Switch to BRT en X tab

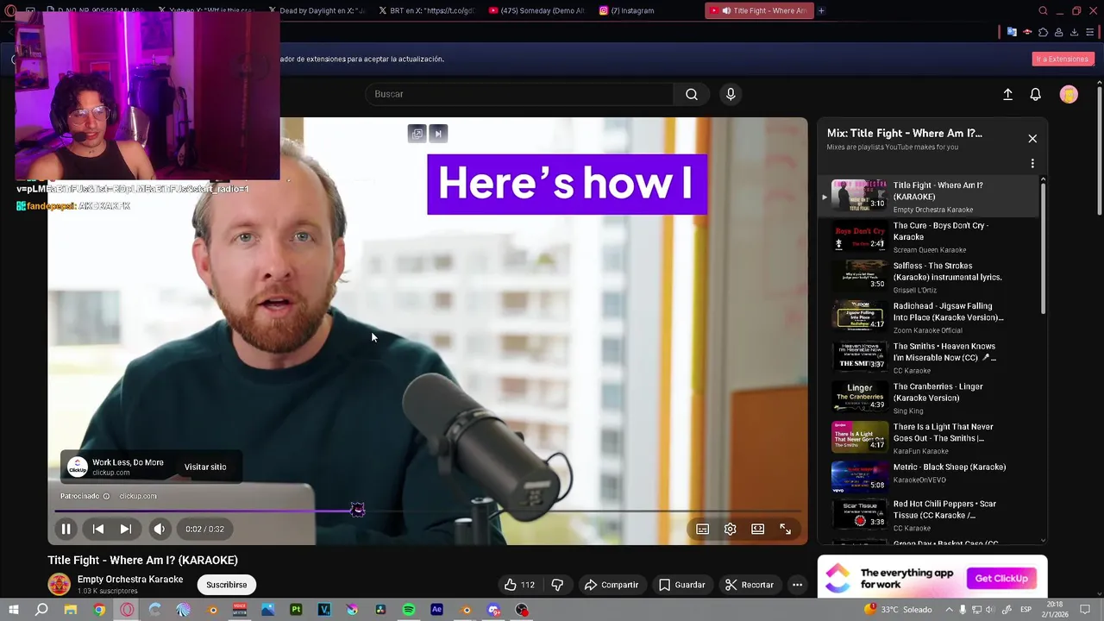click(x=425, y=10)
